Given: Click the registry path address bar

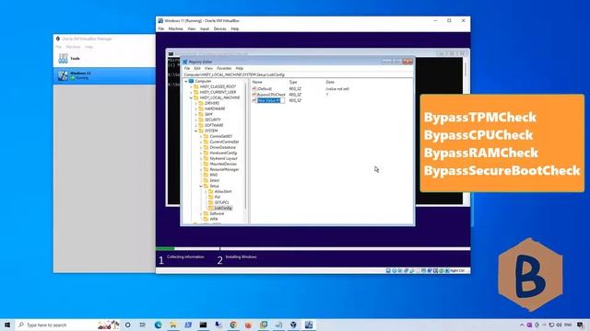Looking at the screenshot, I should (298, 74).
